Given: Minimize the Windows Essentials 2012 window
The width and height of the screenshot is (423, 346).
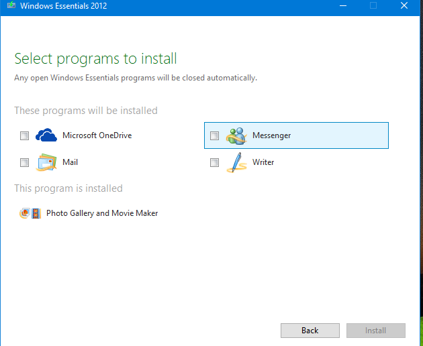Looking at the screenshot, I should click(343, 5).
